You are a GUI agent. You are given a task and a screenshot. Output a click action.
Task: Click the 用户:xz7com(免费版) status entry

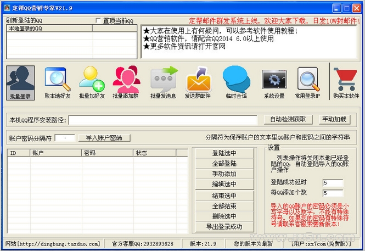pos(321,244)
